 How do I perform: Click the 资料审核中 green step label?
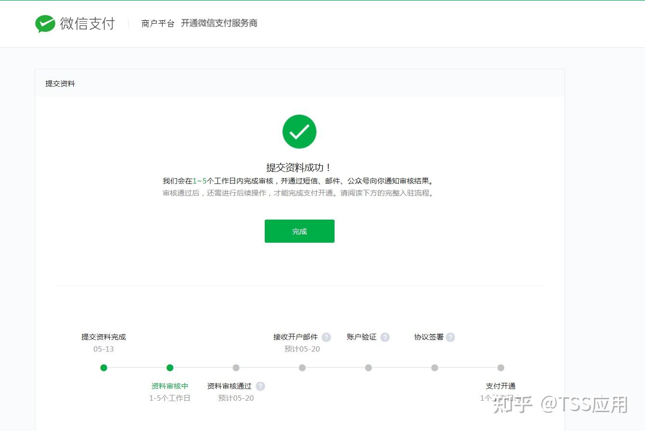click(170, 386)
